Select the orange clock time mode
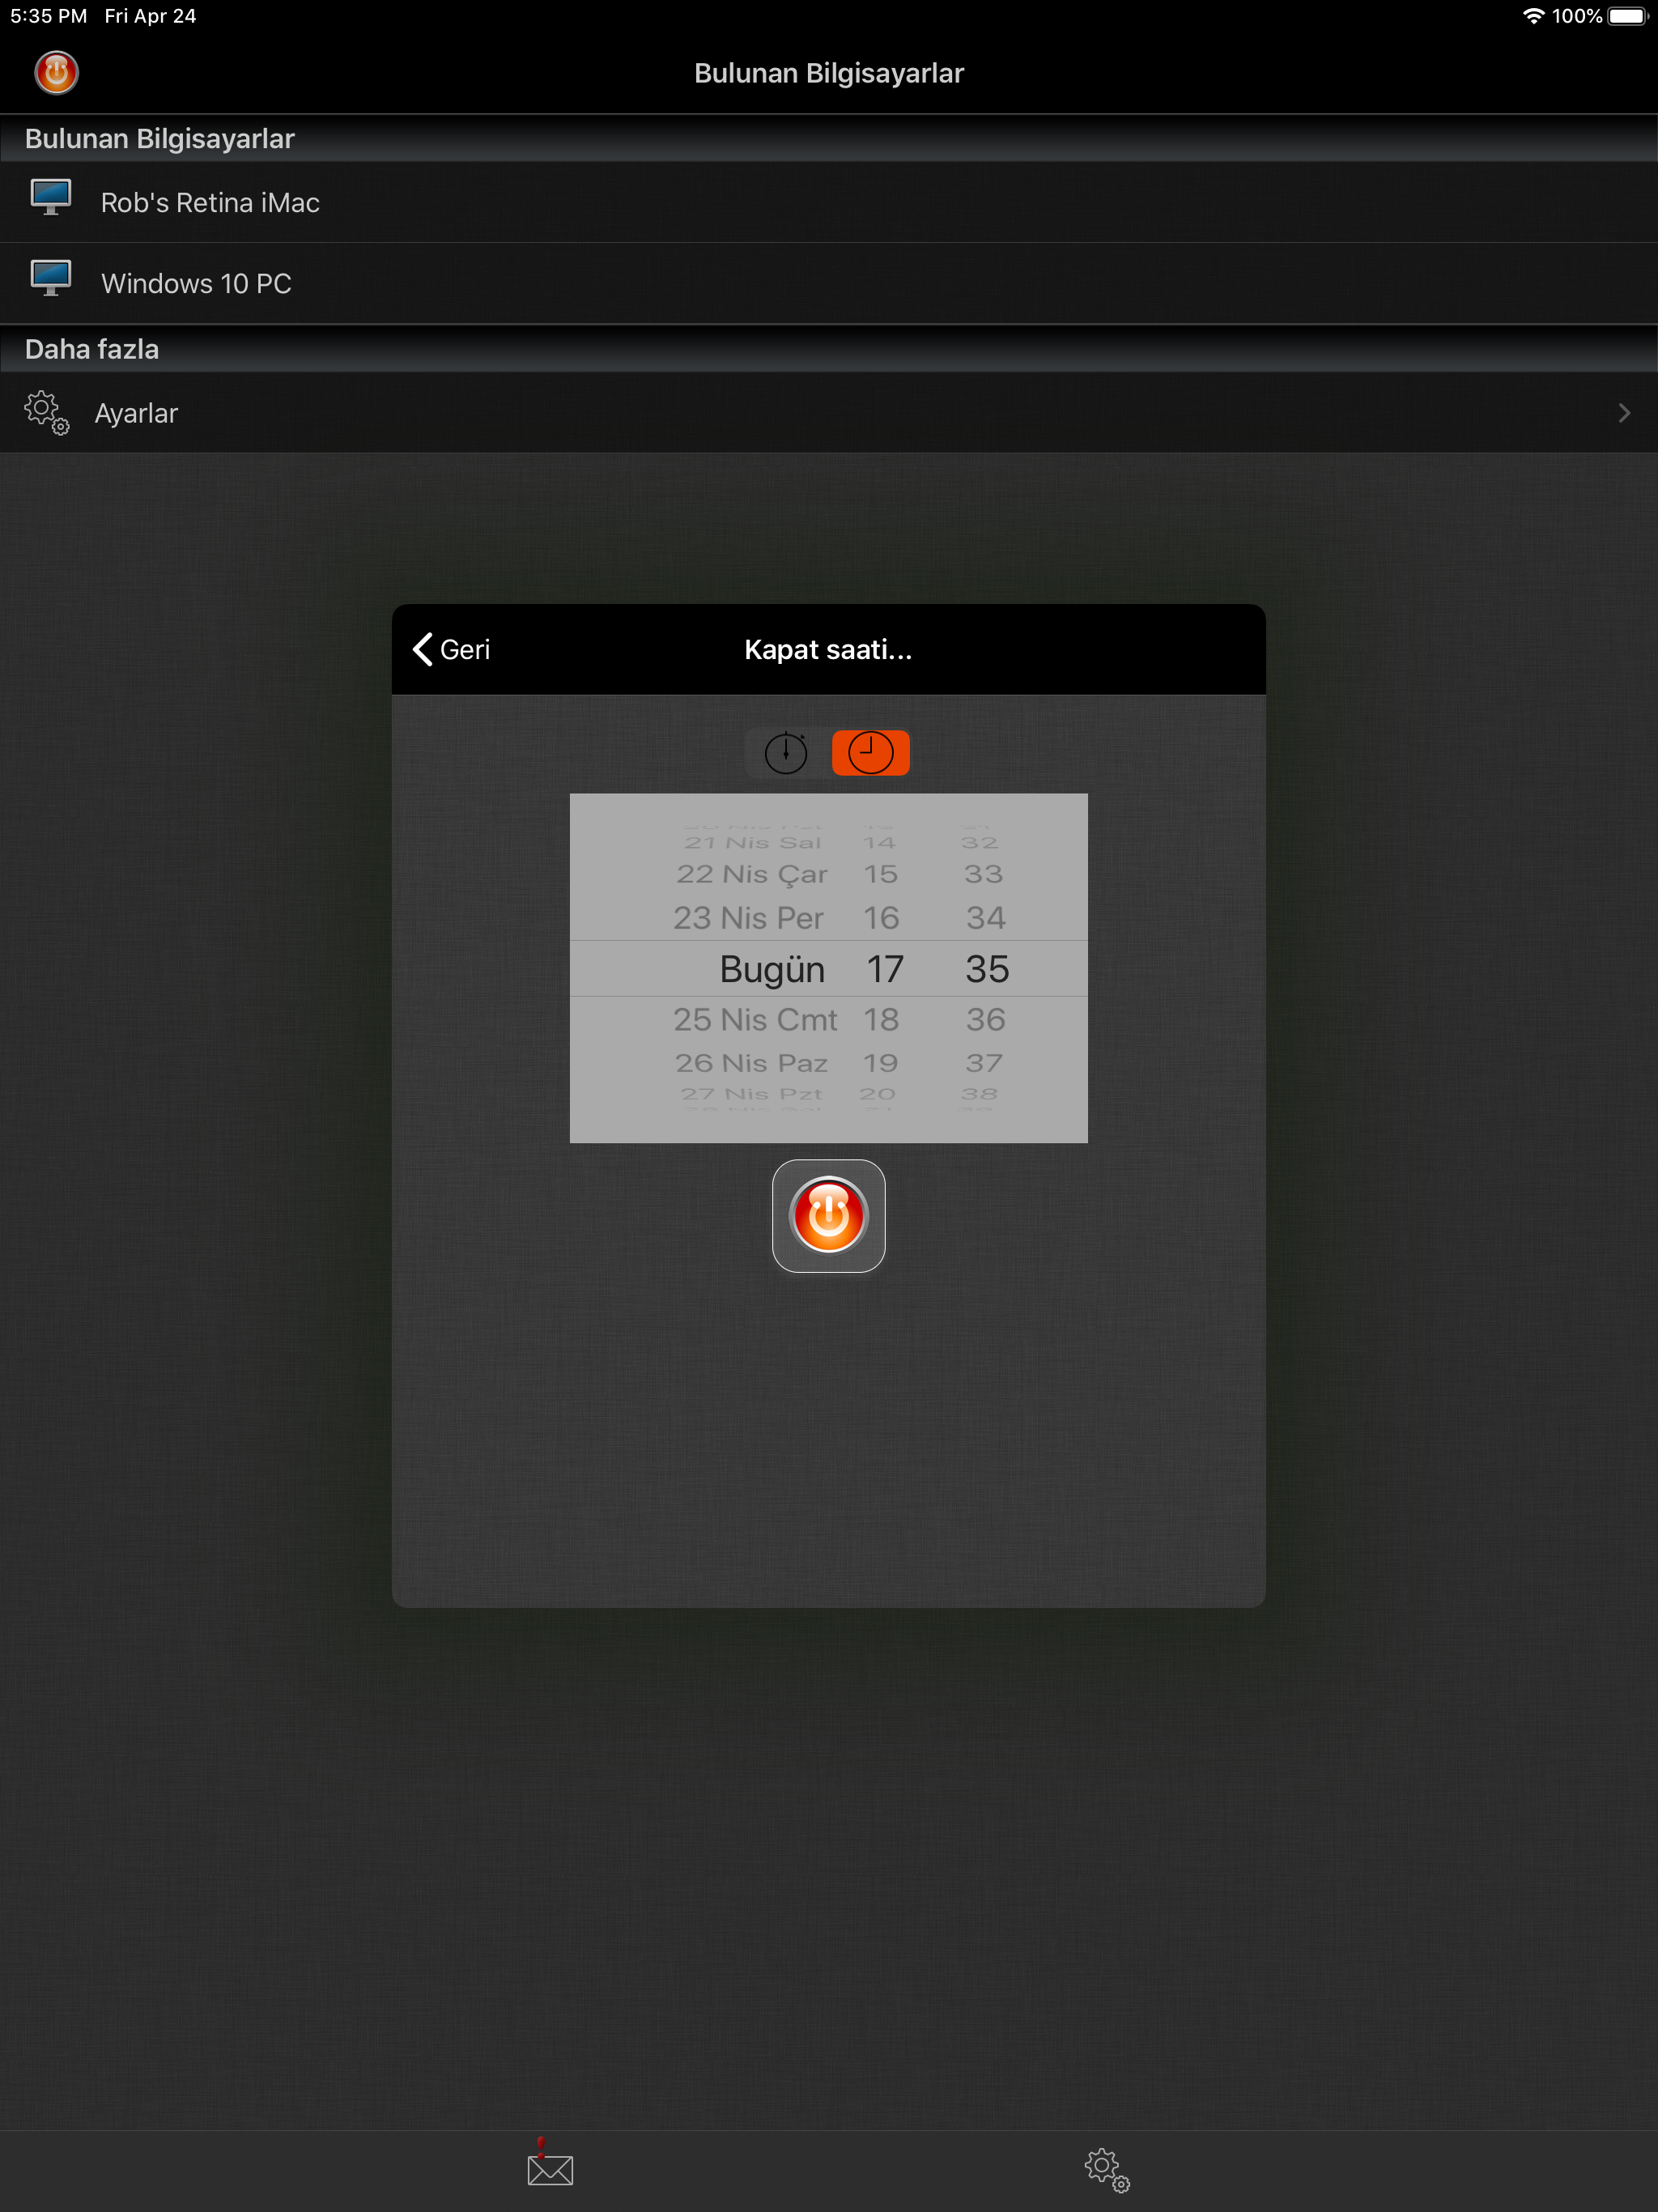Image resolution: width=1658 pixels, height=2212 pixels. [870, 752]
